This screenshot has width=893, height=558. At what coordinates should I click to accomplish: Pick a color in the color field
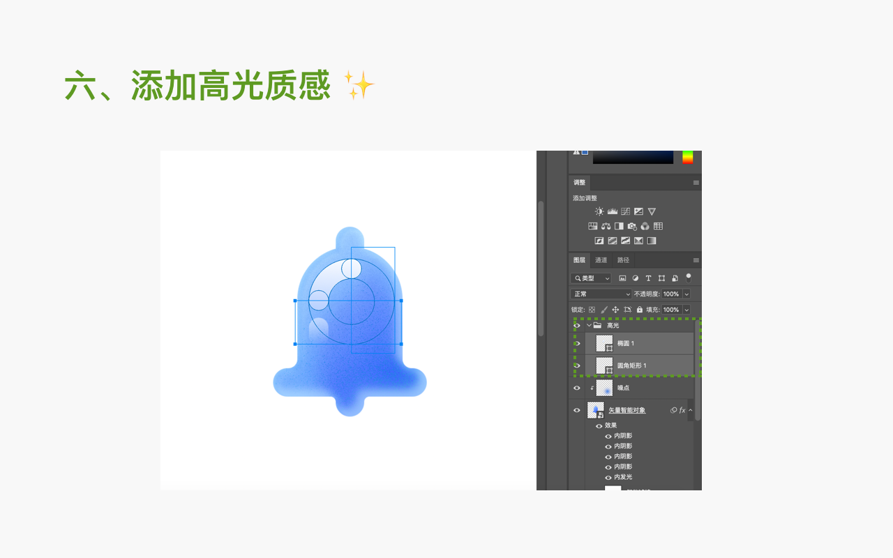click(633, 157)
